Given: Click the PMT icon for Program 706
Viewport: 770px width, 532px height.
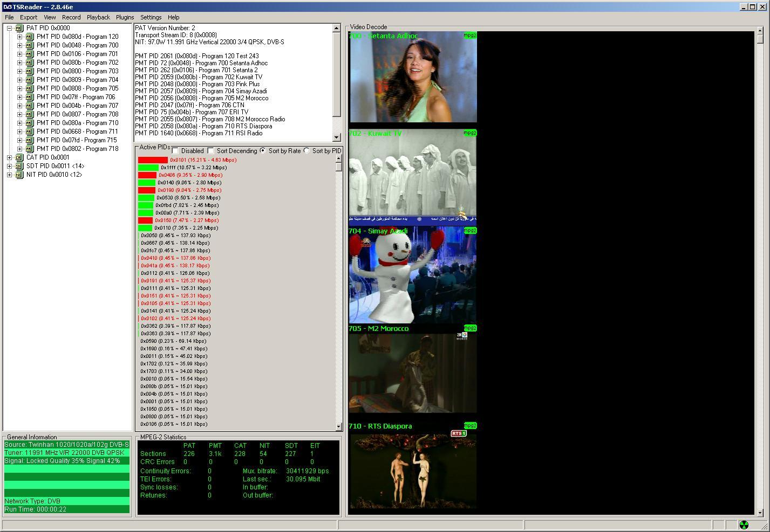Looking at the screenshot, I should pyautogui.click(x=30, y=97).
